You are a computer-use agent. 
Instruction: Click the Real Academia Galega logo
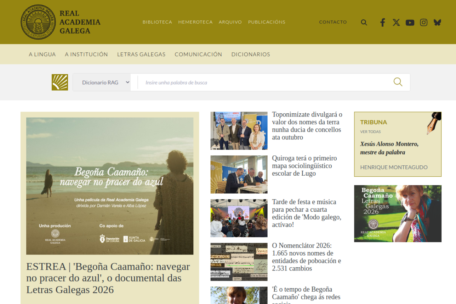click(61, 22)
